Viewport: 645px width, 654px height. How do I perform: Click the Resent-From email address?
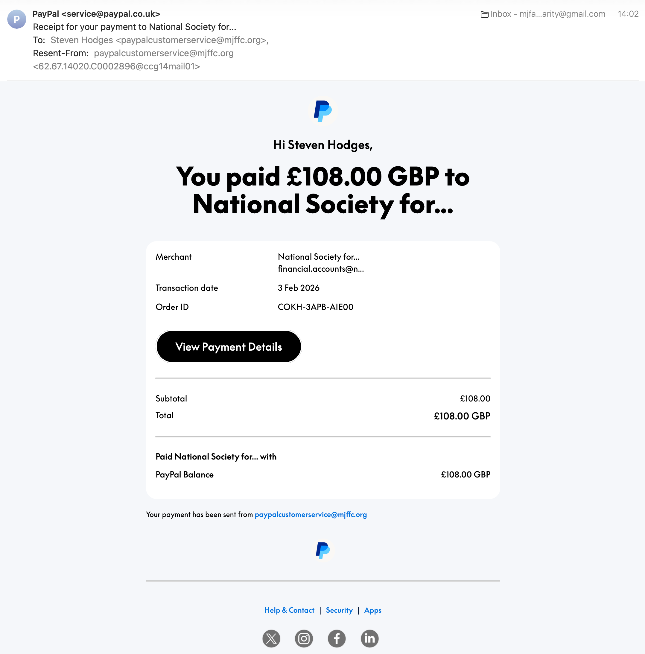pos(164,53)
